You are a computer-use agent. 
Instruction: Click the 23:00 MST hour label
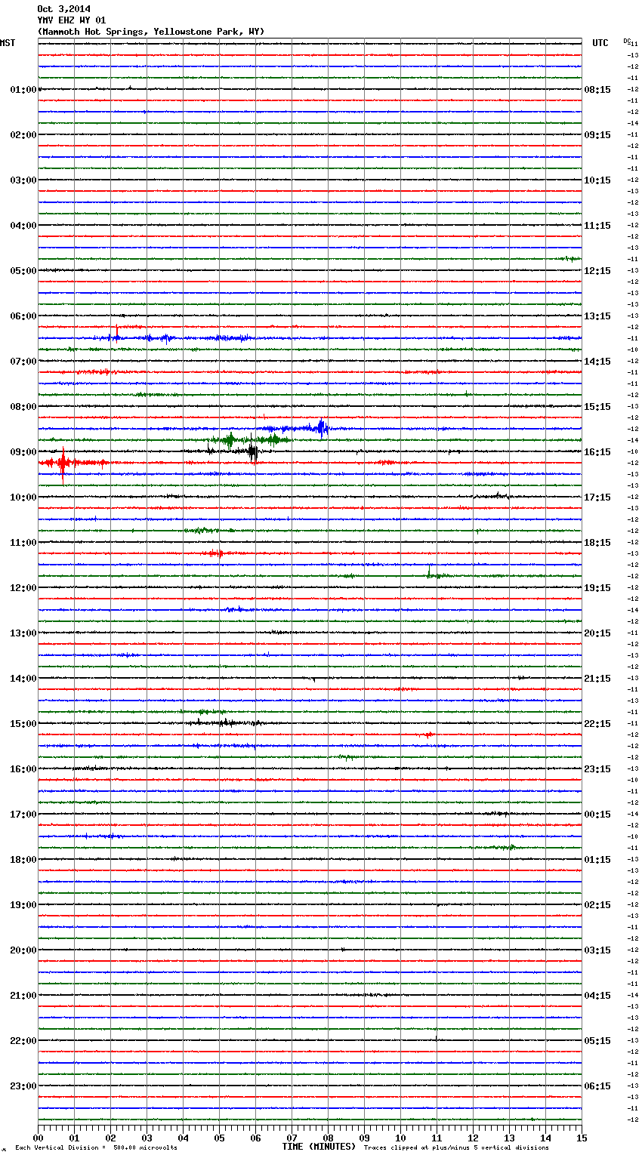[23, 1086]
